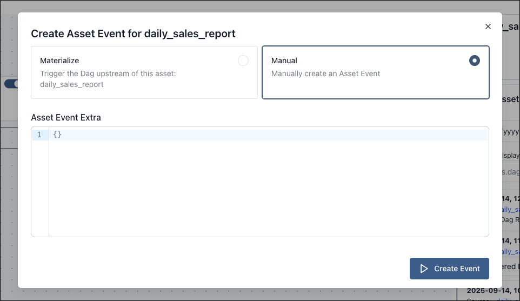Close the Create Asset Event dialog
This screenshot has width=520, height=301.
[x=488, y=26]
